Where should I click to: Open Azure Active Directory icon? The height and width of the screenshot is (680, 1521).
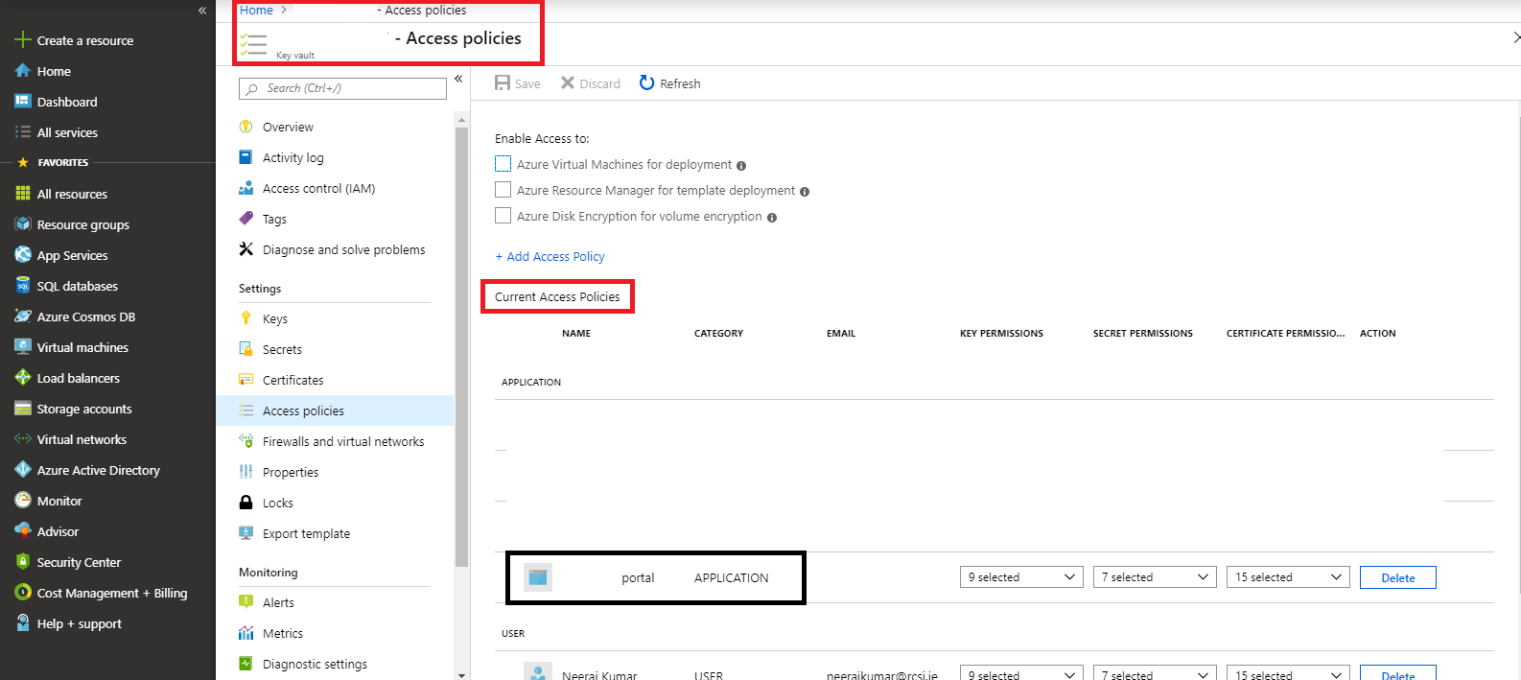tap(23, 470)
